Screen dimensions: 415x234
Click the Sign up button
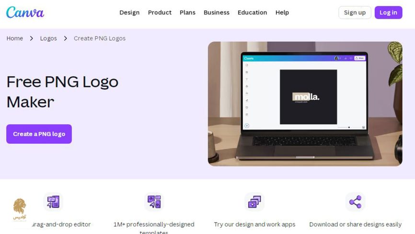[355, 12]
